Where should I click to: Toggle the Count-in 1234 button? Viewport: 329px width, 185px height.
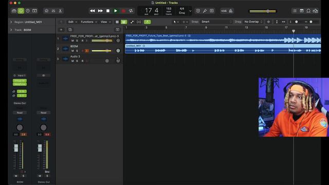(224, 11)
